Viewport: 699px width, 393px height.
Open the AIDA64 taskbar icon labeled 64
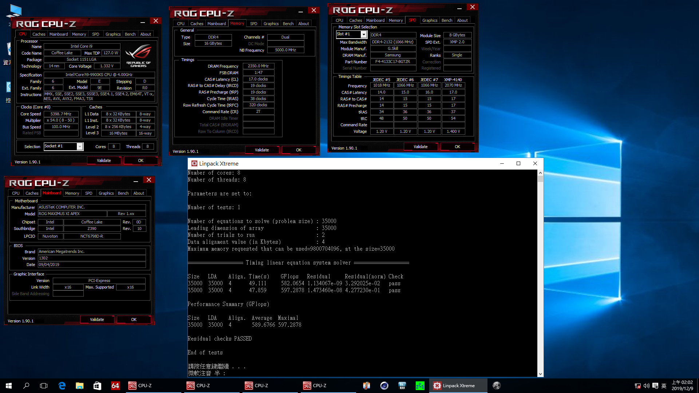pos(115,385)
